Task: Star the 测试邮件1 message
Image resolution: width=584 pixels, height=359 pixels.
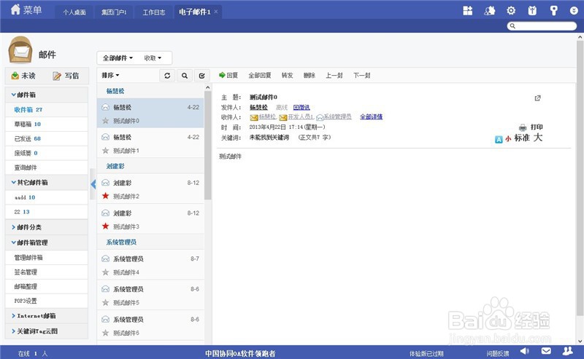Action: 105,151
